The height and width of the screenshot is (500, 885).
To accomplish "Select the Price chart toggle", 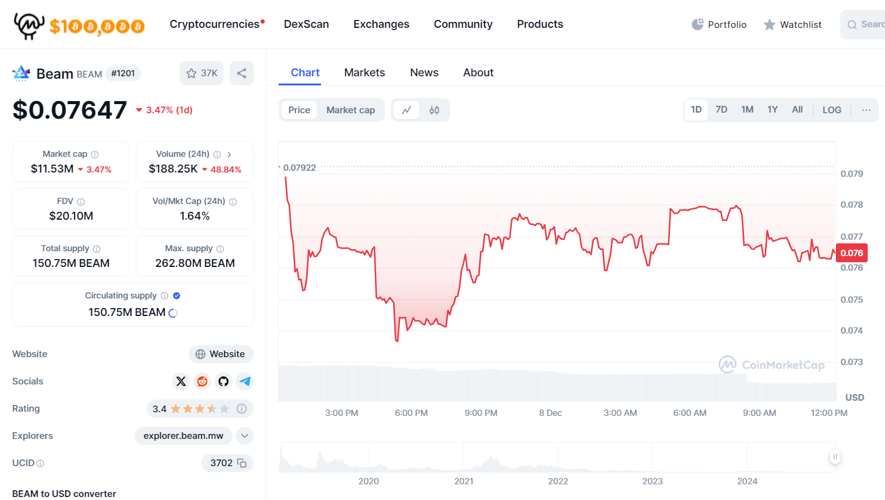I will [x=299, y=110].
